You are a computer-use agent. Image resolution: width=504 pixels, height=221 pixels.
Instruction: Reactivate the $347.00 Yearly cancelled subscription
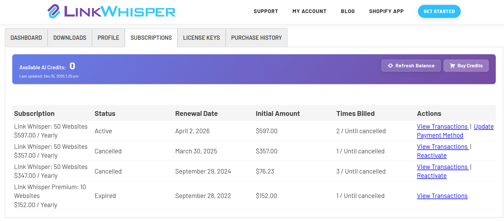click(x=432, y=176)
